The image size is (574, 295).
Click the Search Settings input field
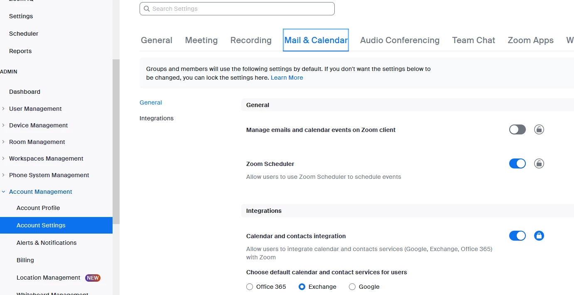(237, 9)
